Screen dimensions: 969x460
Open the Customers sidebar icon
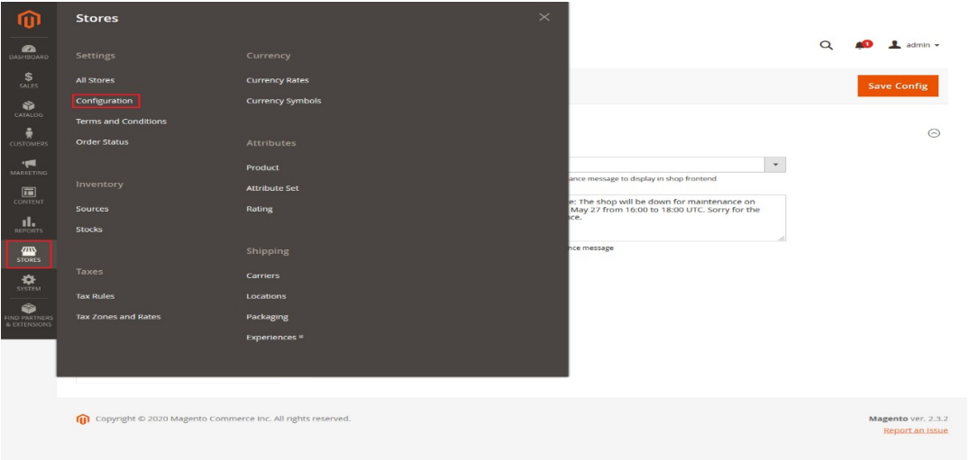click(29, 138)
